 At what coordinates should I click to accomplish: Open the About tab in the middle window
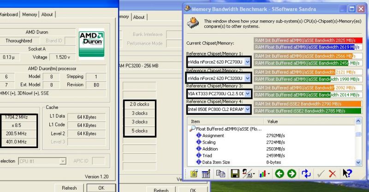click(x=139, y=17)
